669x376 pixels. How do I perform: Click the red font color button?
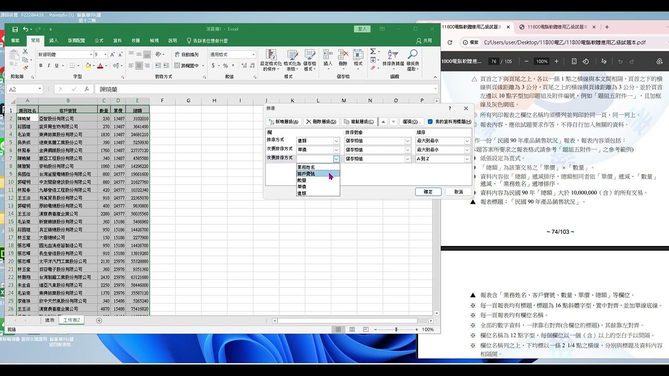point(100,66)
